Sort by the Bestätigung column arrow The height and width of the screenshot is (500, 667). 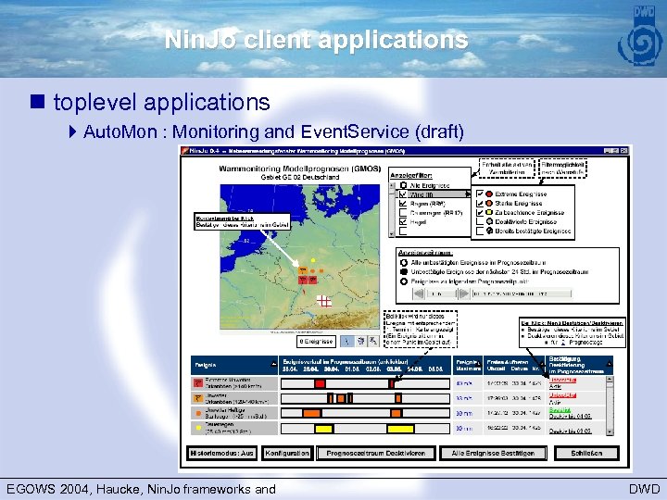pos(610,365)
